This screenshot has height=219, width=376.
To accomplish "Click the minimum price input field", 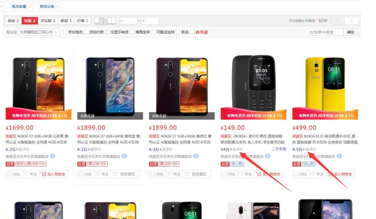I will pyautogui.click(x=129, y=21).
